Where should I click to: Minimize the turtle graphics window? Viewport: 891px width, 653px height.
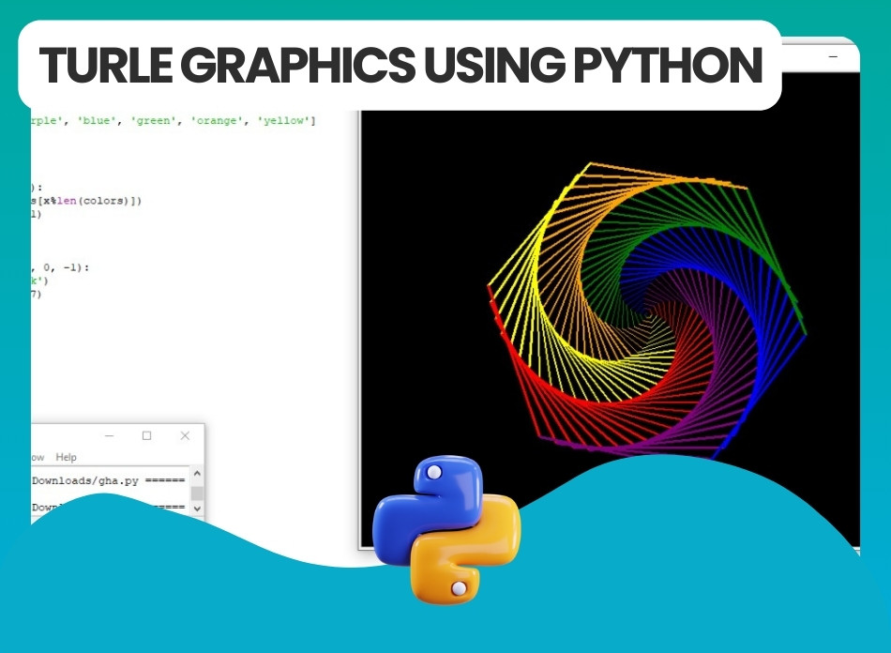coord(833,56)
